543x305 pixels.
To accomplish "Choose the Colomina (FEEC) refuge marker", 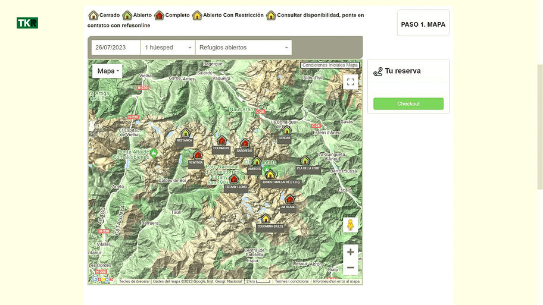I will click(x=266, y=219).
